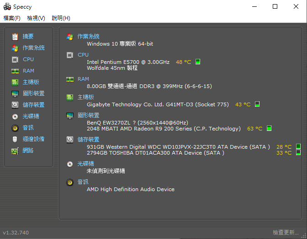Select 摘要 clipboard icon in sidebar
The height and width of the screenshot is (239, 307).
[15, 36]
